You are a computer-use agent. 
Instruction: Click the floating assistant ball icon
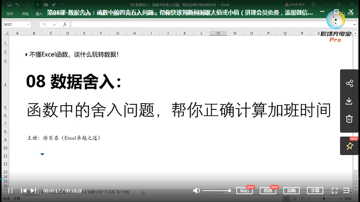click(x=336, y=20)
